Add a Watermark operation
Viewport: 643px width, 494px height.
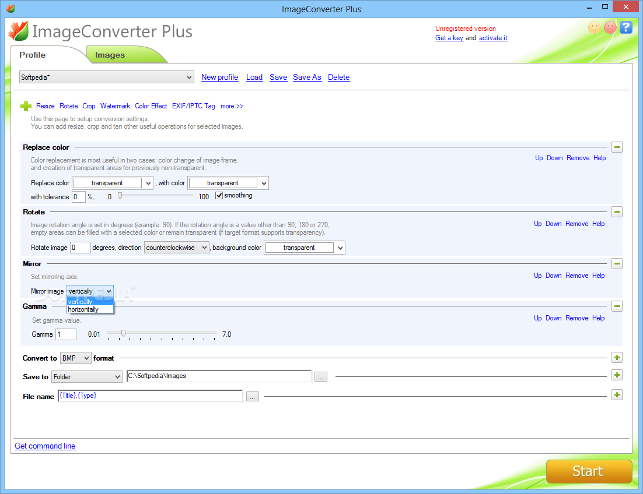115,106
